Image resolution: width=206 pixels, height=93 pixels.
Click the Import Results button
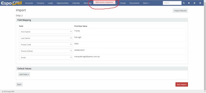point(180,11)
